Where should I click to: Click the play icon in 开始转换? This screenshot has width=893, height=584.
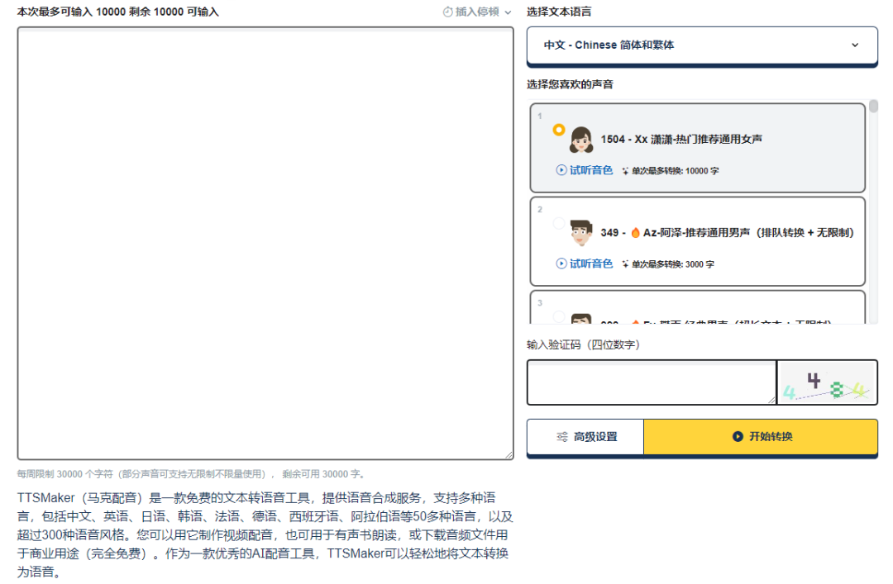pyautogui.click(x=738, y=437)
